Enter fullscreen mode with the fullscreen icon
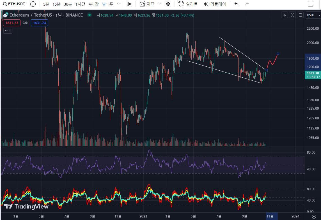The width and height of the screenshot is (321, 220). click(300, 15)
